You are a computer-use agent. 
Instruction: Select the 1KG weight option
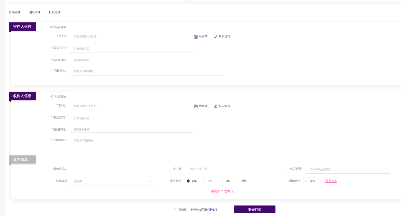pyautogui.click(x=188, y=181)
